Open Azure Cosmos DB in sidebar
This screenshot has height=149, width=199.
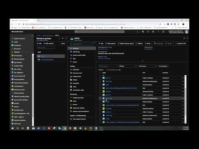(x=18, y=76)
